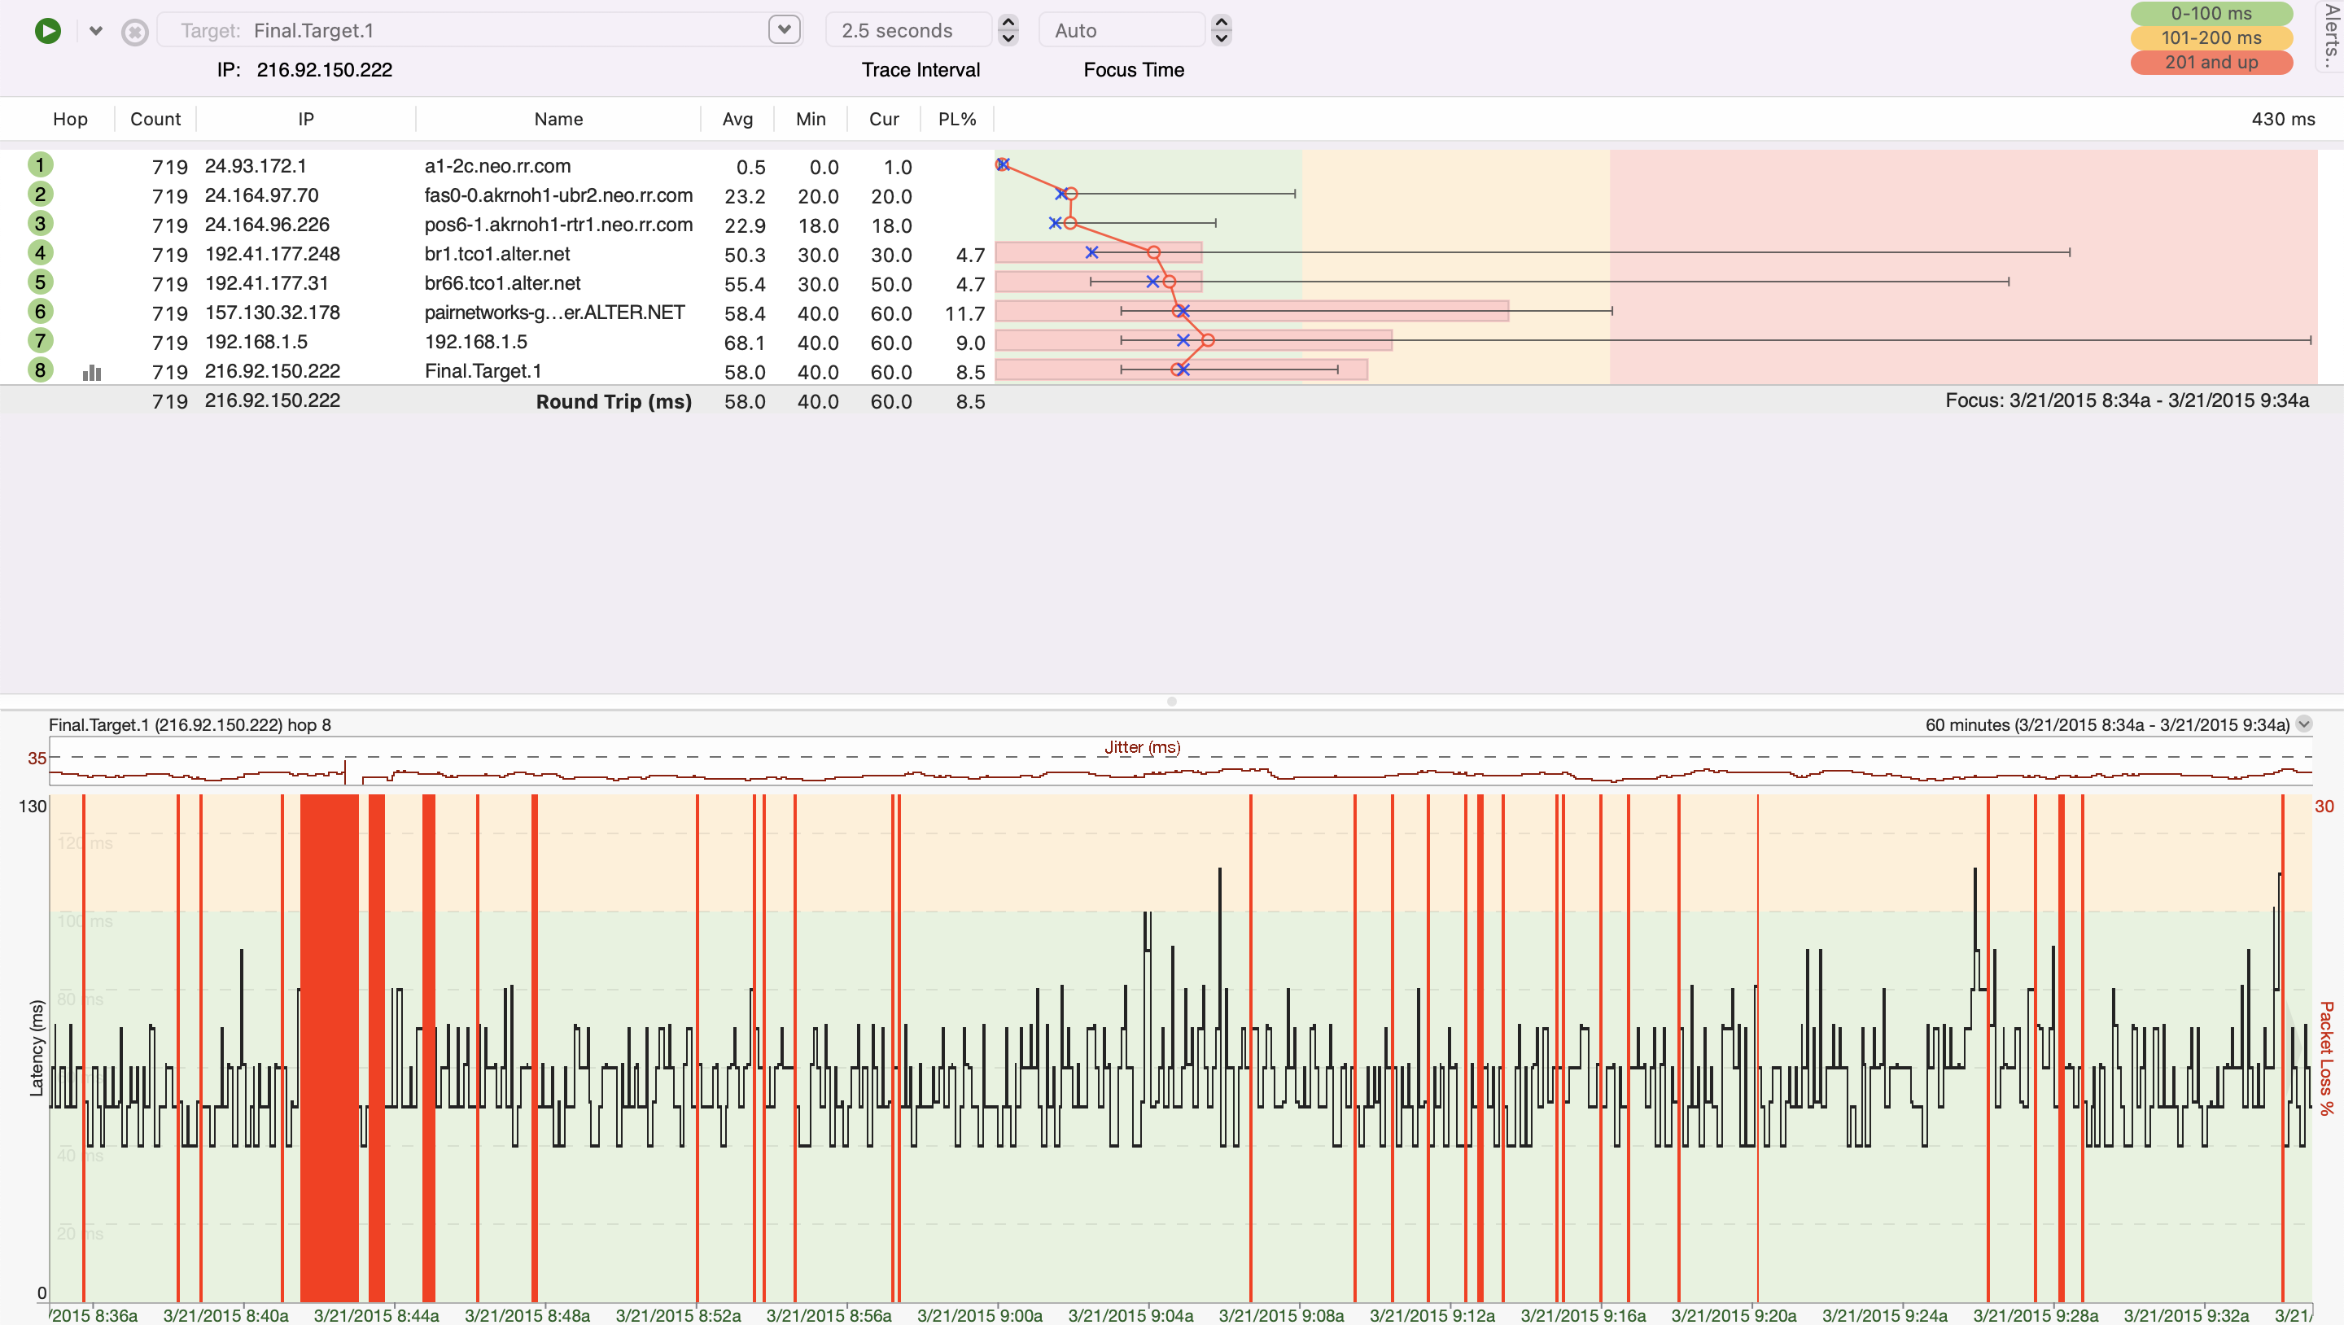Click the hop 6 number badge

pos(40,313)
